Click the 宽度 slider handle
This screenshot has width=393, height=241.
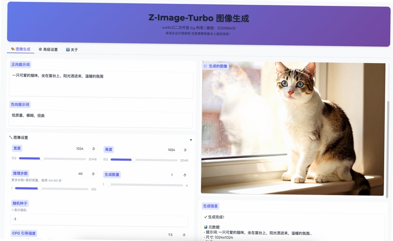point(42,159)
